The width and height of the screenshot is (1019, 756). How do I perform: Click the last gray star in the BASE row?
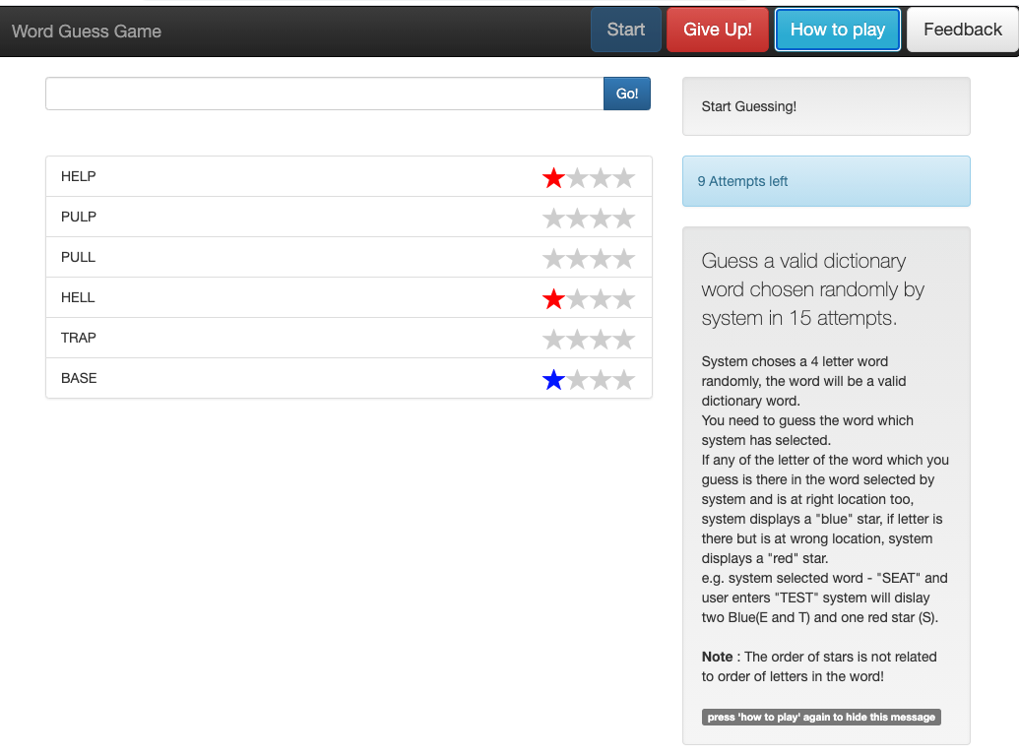point(624,380)
